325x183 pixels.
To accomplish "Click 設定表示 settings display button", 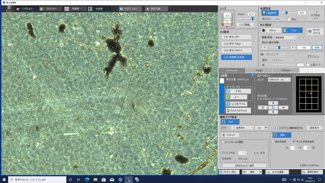I will pos(314,128).
